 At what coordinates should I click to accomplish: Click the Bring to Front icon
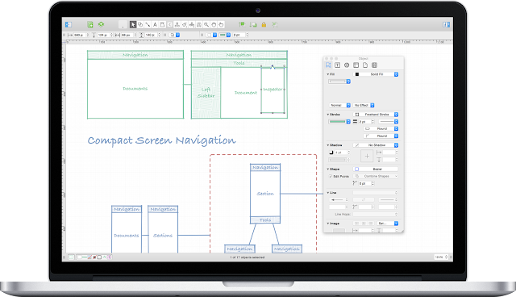(x=242, y=24)
